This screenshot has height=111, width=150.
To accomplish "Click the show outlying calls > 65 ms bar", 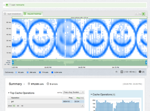I will click(x=80, y=18).
